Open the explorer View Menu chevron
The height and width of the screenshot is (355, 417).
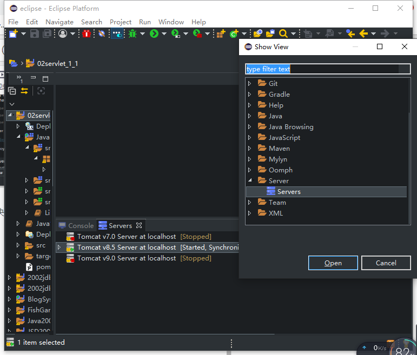pos(12,104)
